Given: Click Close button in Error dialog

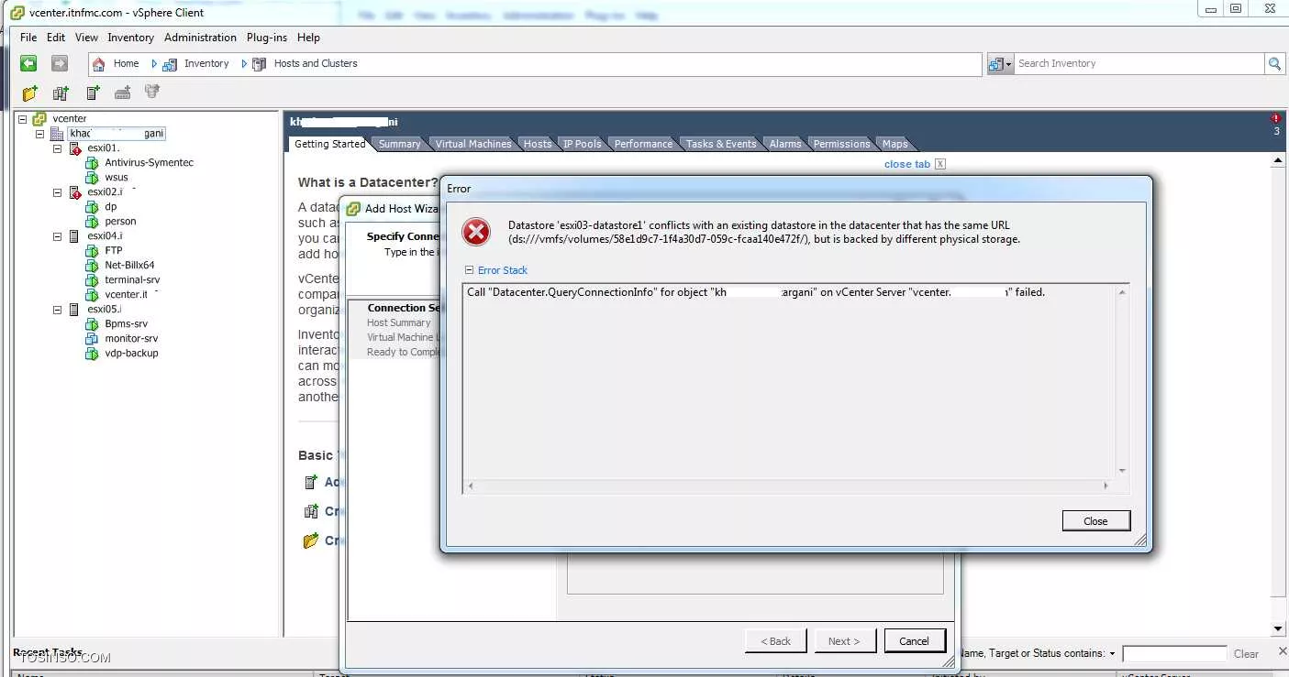Looking at the screenshot, I should [x=1095, y=520].
